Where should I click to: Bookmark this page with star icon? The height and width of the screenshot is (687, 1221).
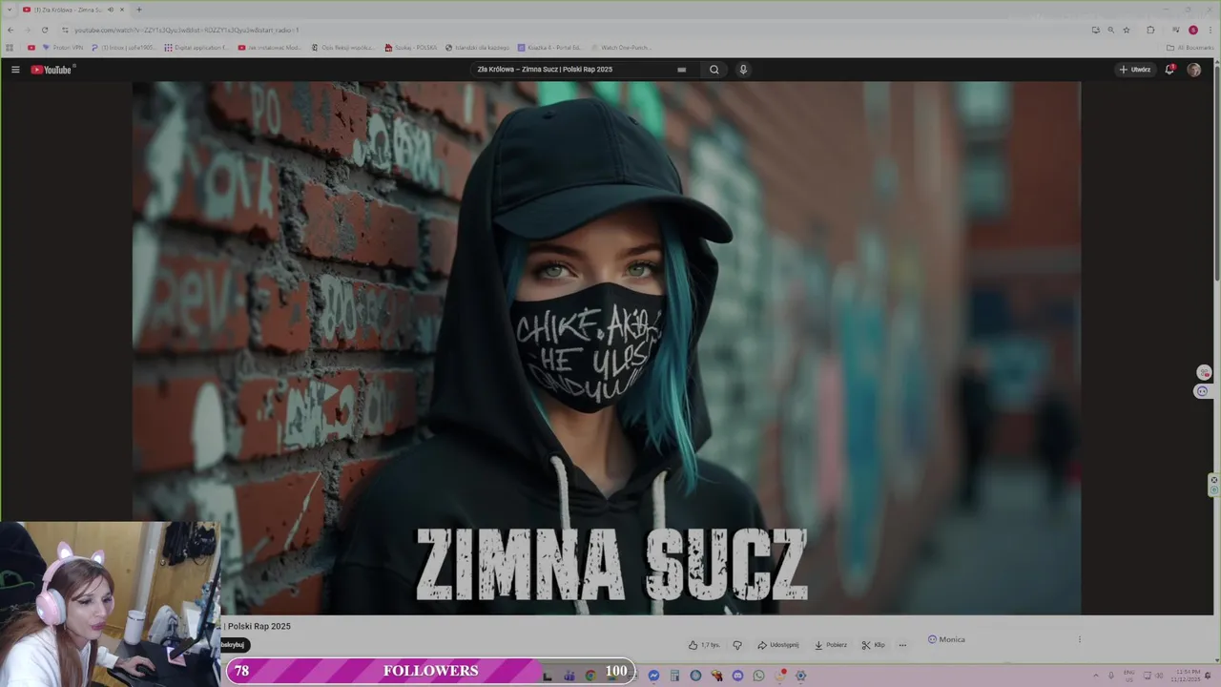[x=1127, y=30]
